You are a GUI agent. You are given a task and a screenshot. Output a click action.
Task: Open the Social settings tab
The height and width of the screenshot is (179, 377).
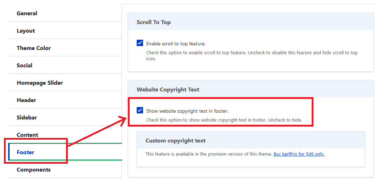click(x=24, y=66)
